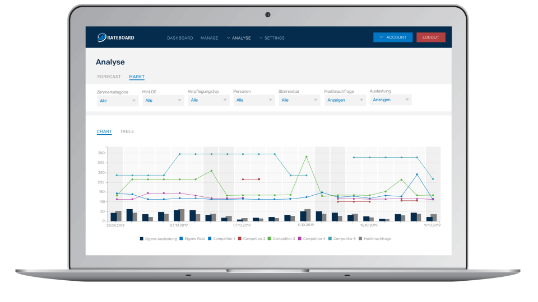Click the chevron icon beside Account

tap(381, 37)
